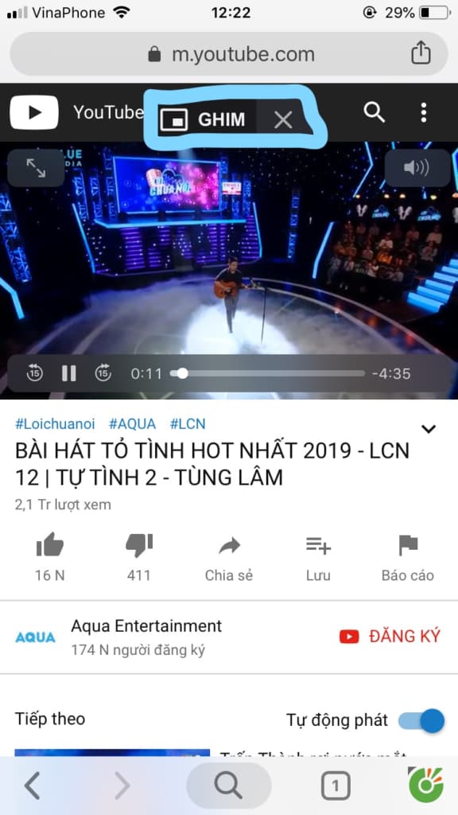Rewind 15 seconds
The width and height of the screenshot is (458, 815).
35,373
